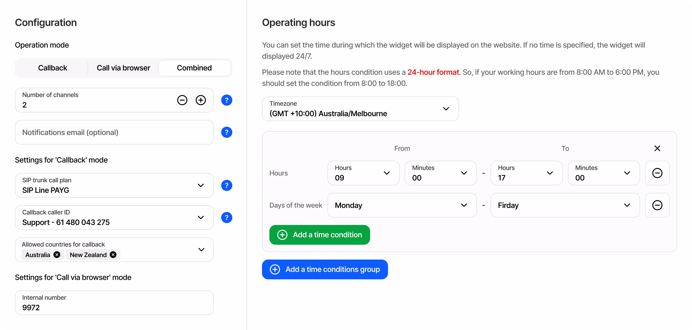Screen dimensions: 692x330
Task: Open the Callback caller ID dropdown
Action: click(114, 218)
